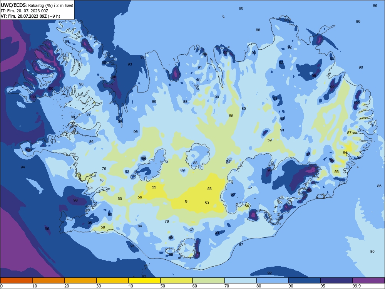Screen dimensions: 385x289
Task: Click the '58' humidity value on the map
Action: [x=231, y=116]
